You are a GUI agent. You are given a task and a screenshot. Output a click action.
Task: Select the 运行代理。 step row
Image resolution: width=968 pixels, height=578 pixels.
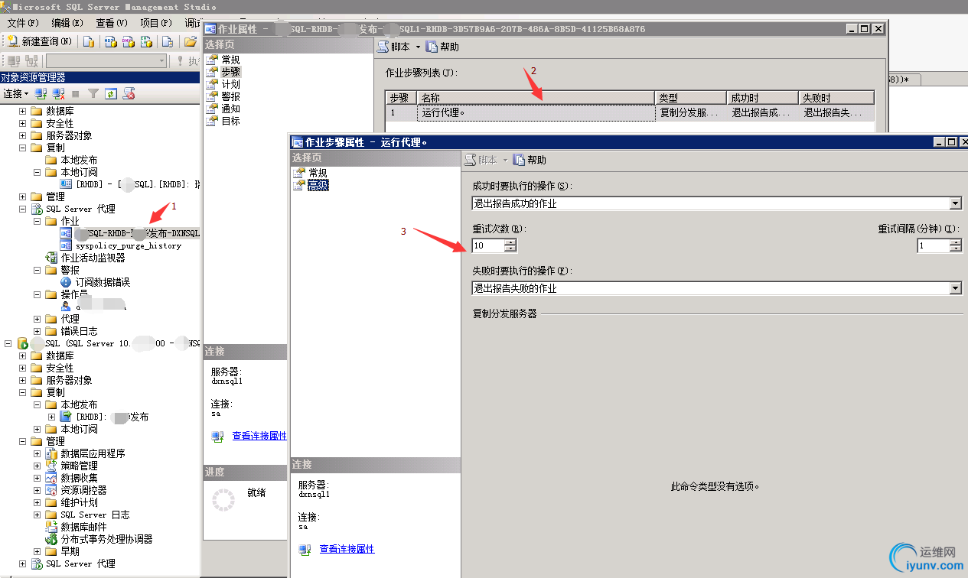[629, 112]
